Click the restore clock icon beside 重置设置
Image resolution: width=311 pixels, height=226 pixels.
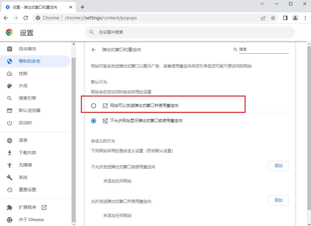[10, 190]
